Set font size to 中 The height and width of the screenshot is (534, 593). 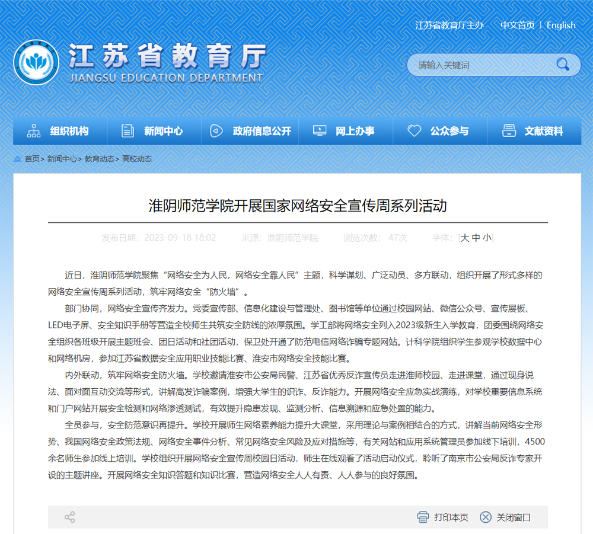pyautogui.click(x=476, y=238)
